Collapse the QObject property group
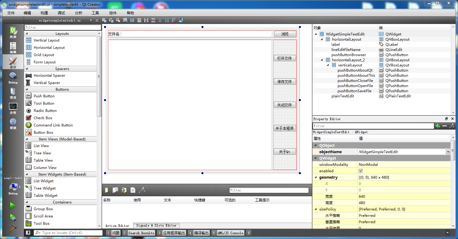The image size is (458, 239). [316, 145]
